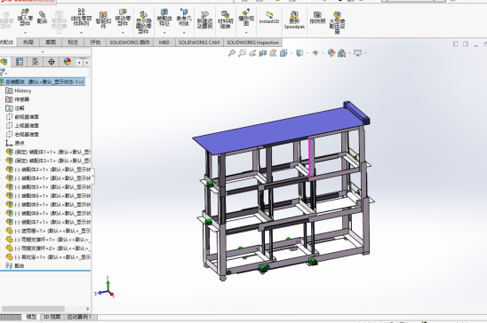Image resolution: width=487 pixels, height=323 pixels.
Task: Click horizontal scrollbar of feature tree
Action: point(33,309)
